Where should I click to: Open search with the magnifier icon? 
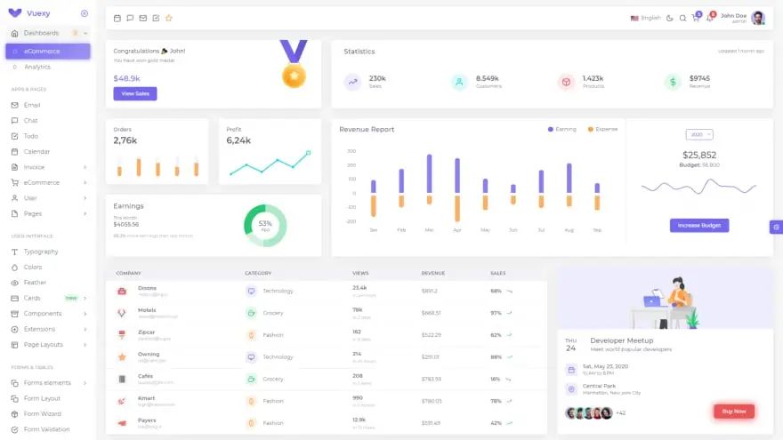coord(682,18)
